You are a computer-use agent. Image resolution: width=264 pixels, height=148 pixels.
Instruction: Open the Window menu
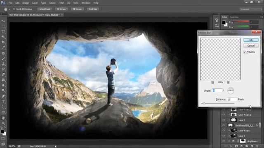(x=86, y=3)
